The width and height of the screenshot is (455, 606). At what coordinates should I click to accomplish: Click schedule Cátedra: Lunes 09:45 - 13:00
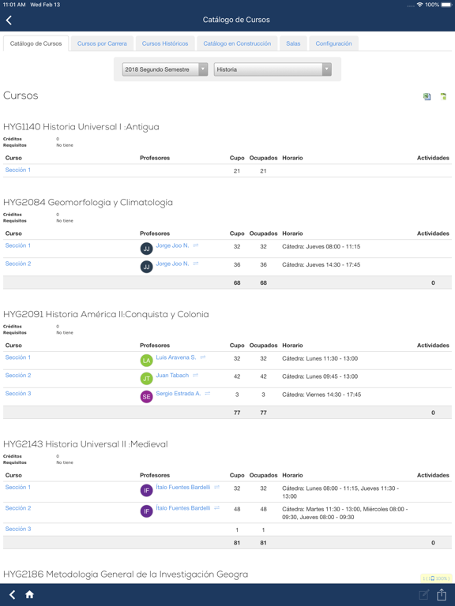[320, 376]
